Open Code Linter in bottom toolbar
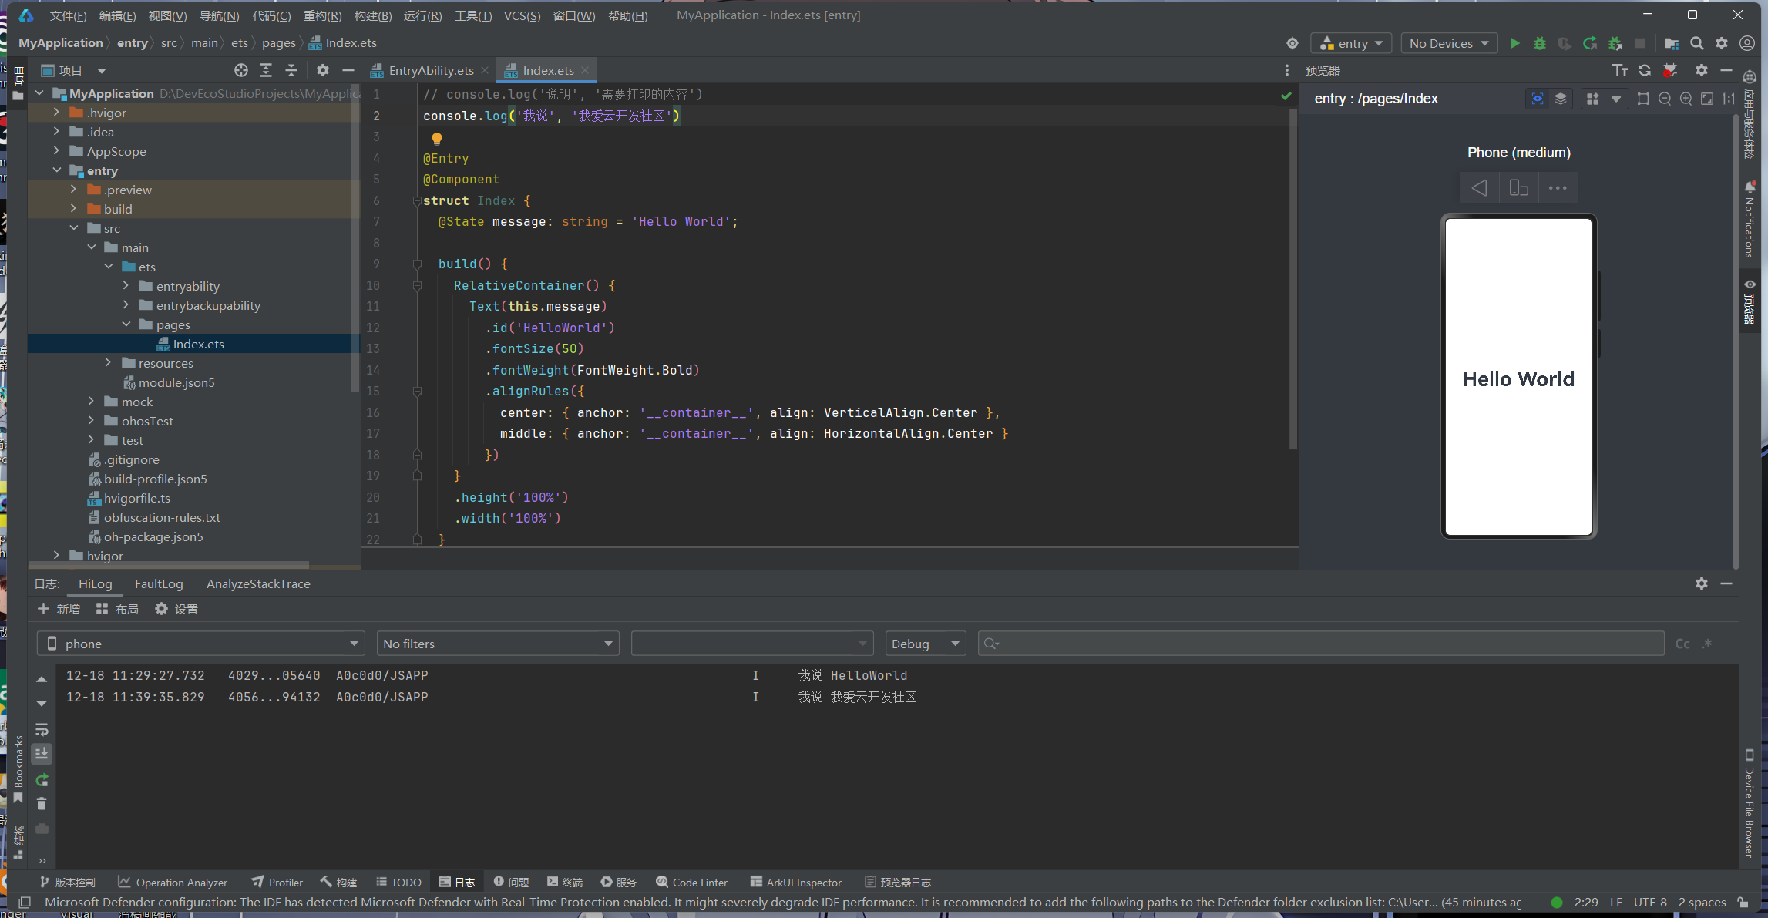Screen dimensions: 1768x918 click(x=691, y=882)
